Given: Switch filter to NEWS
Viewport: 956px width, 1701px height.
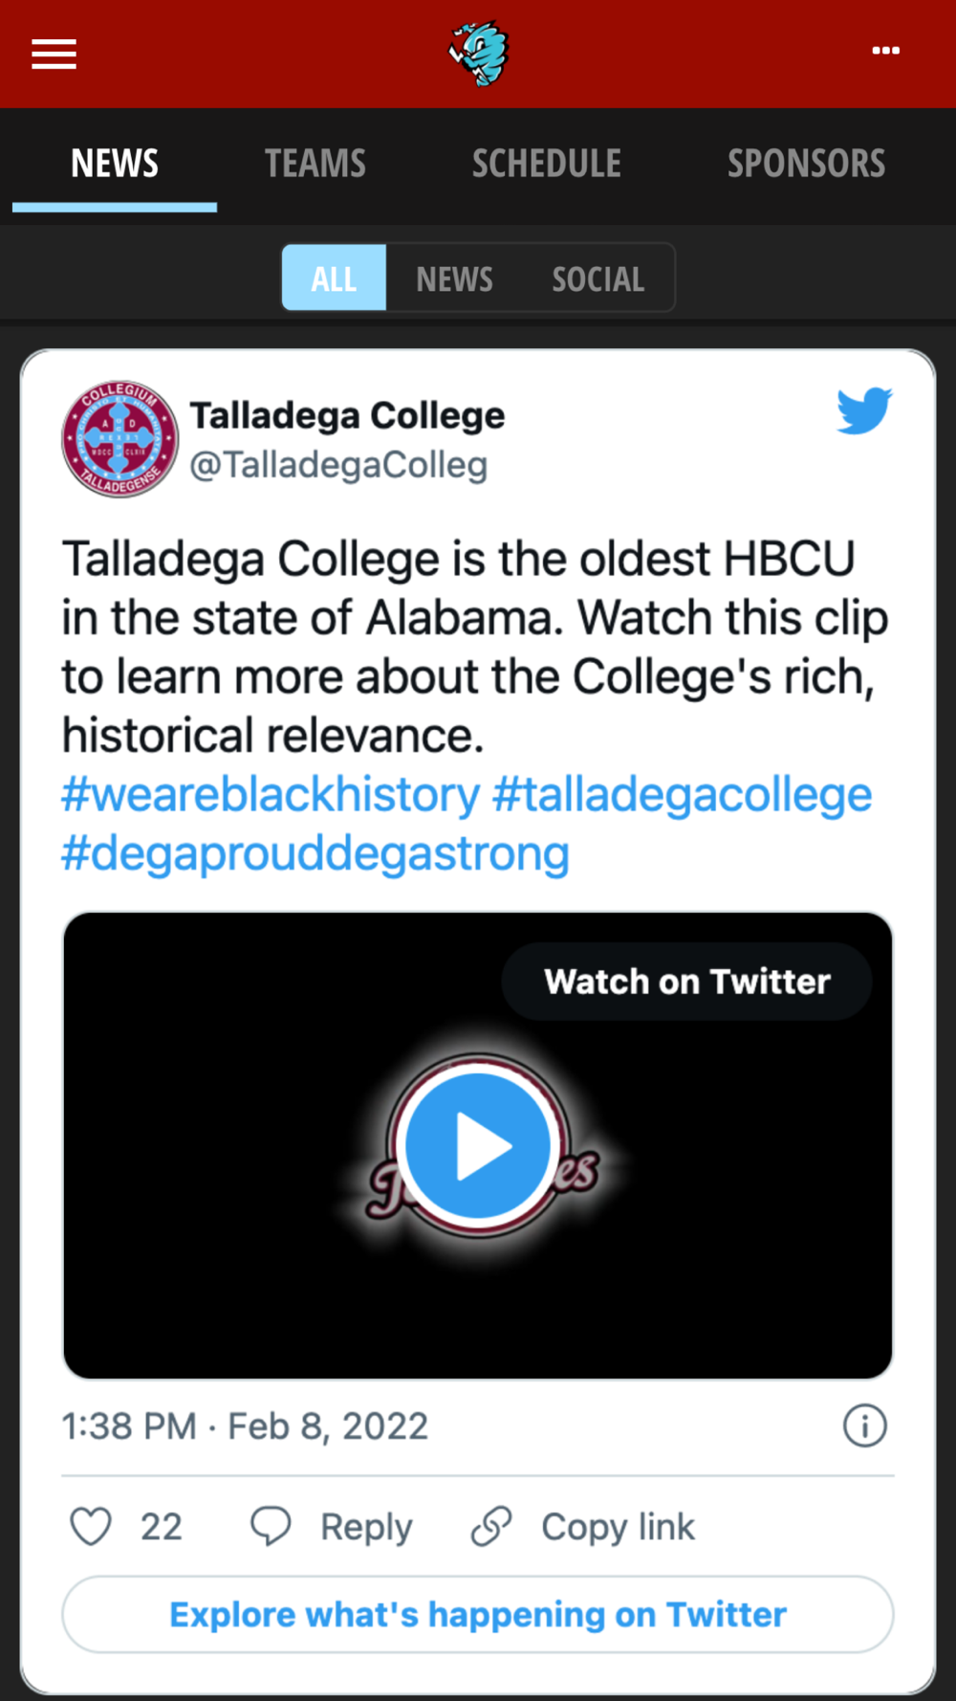Looking at the screenshot, I should tap(454, 278).
